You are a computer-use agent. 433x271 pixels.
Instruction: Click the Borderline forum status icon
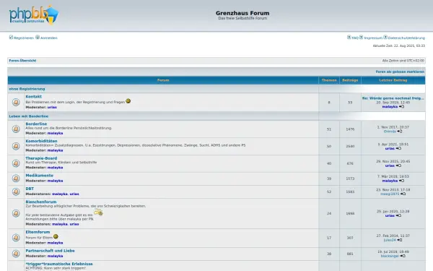[16, 129]
